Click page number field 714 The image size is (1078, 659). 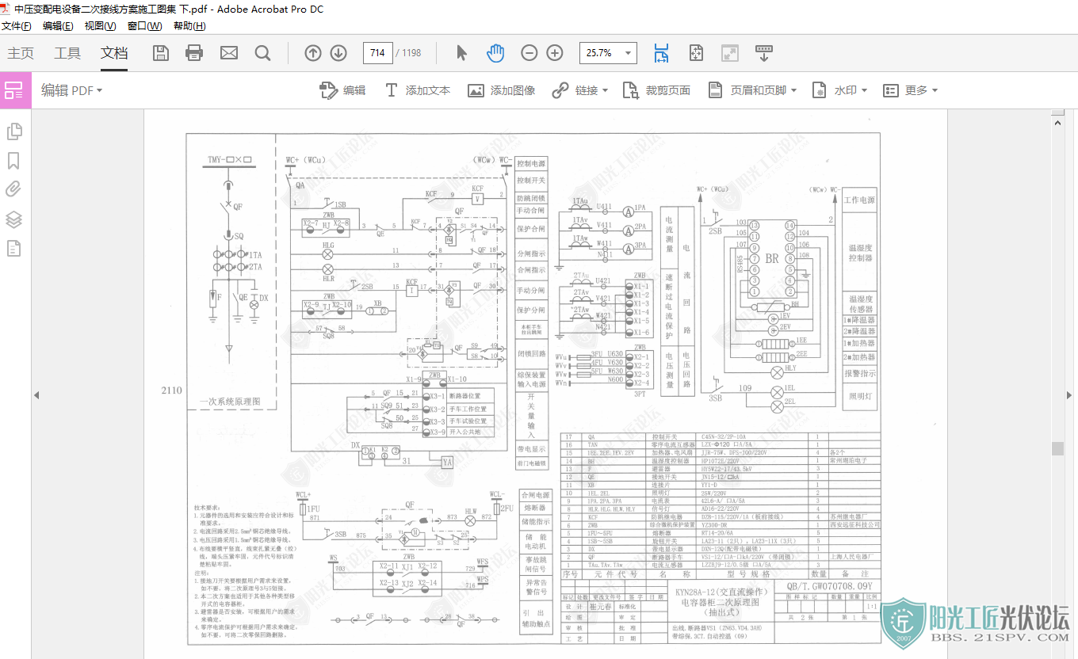tap(377, 53)
